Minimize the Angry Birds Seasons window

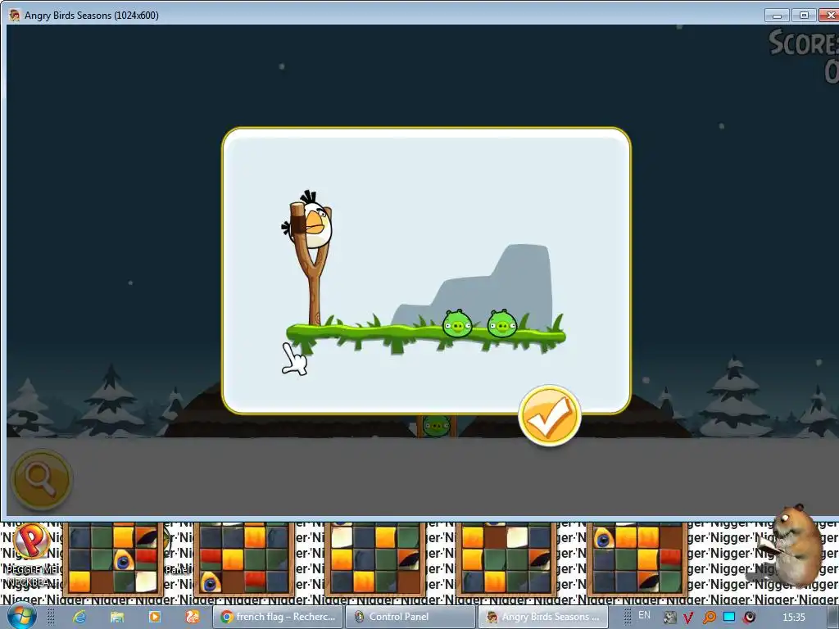click(777, 15)
